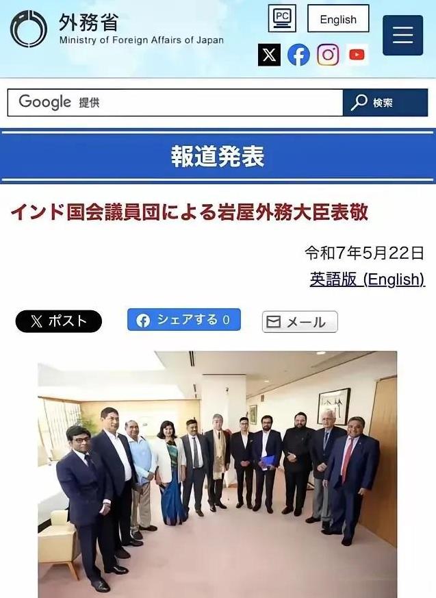Click the magnifying glass search icon
The image size is (436, 598).
pyautogui.click(x=359, y=102)
